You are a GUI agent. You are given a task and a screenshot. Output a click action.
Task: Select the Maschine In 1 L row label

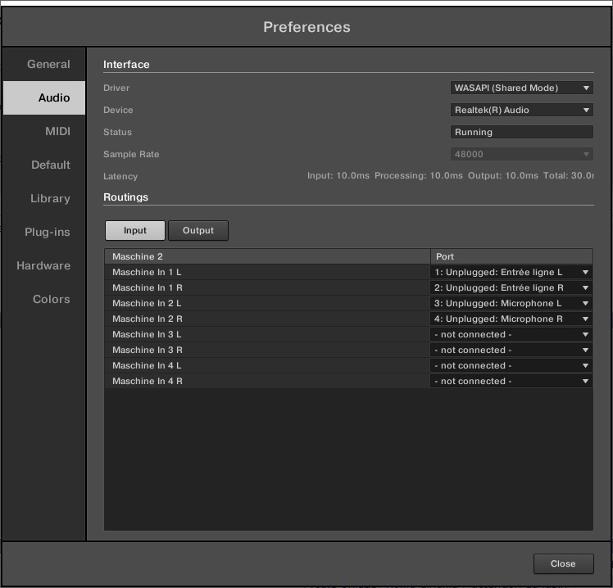(147, 273)
